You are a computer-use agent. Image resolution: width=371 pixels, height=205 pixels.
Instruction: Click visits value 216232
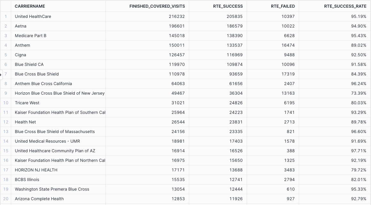tap(177, 17)
